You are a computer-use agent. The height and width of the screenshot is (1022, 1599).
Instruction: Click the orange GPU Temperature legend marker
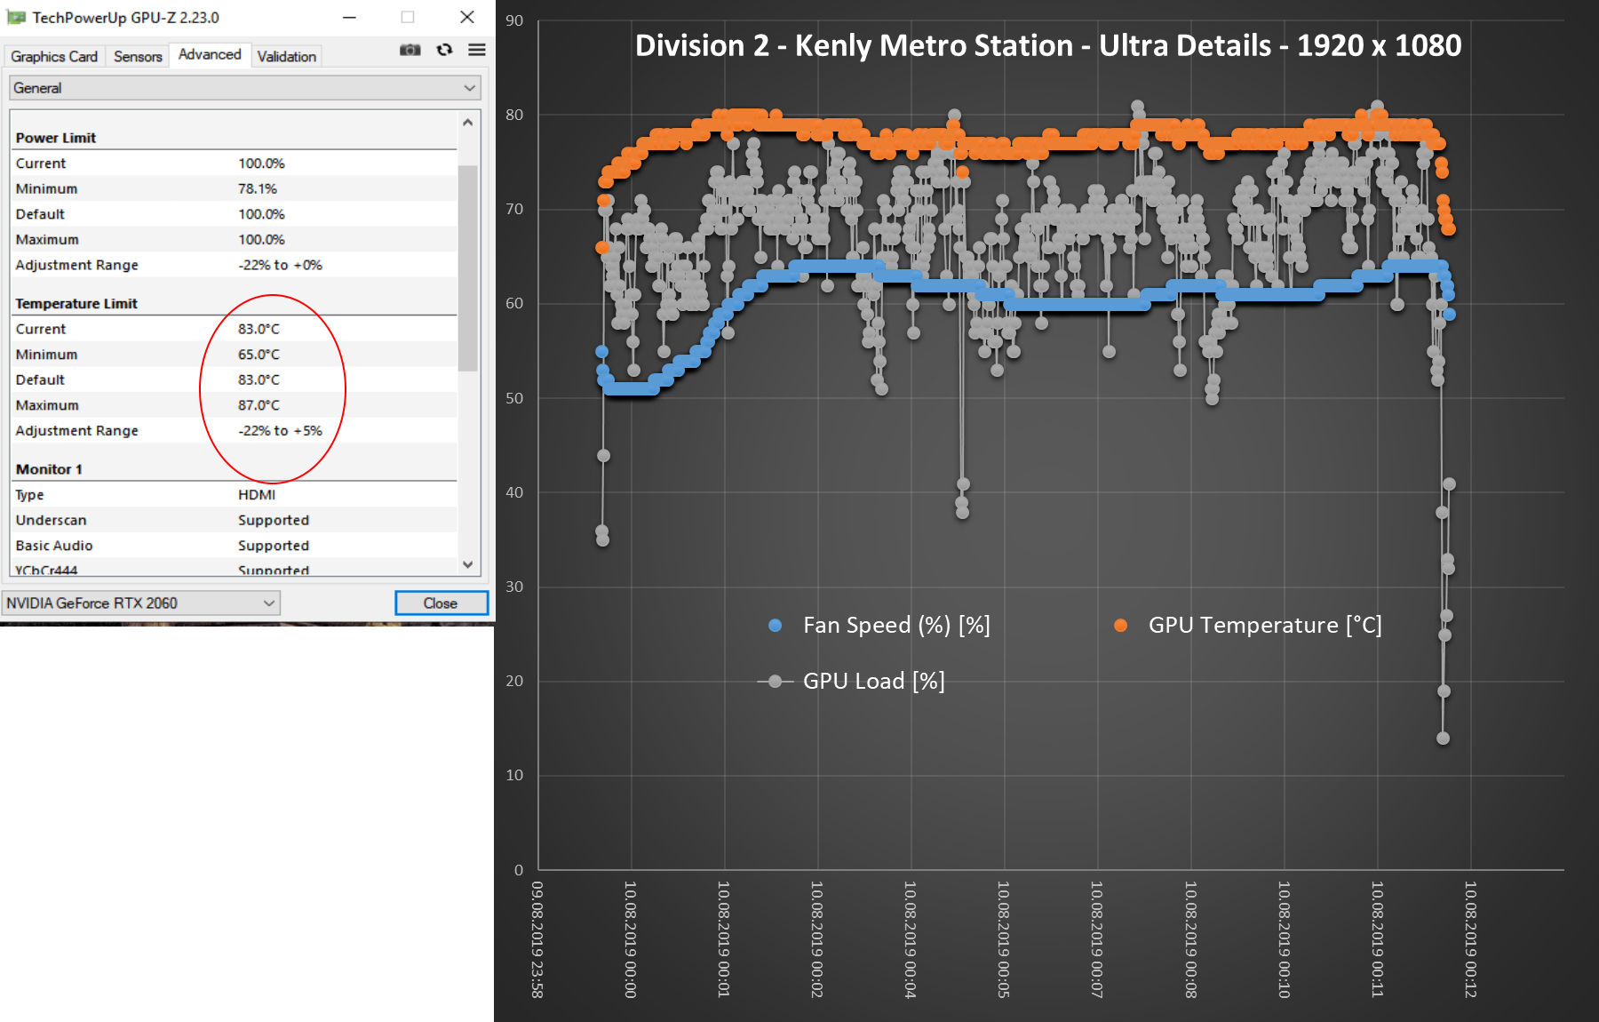point(1120,626)
